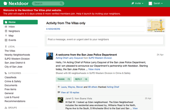
Task: Open the General category
Action: tap(9, 93)
